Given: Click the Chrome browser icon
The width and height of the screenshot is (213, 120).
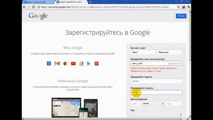Looking at the screenshot, I should pyautogui.click(x=65, y=64).
